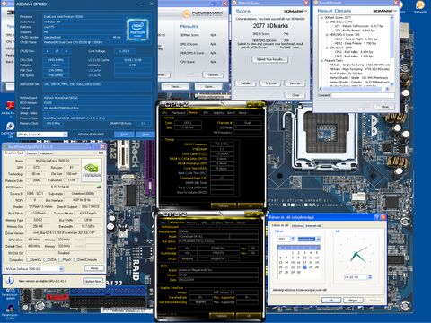The image size is (431, 323).
Task: Click Close button in Result Details window
Action: (x=385, y=107)
